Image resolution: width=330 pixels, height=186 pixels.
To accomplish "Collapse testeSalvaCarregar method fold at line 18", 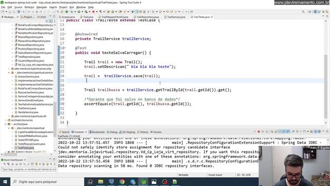I will point(65,48).
